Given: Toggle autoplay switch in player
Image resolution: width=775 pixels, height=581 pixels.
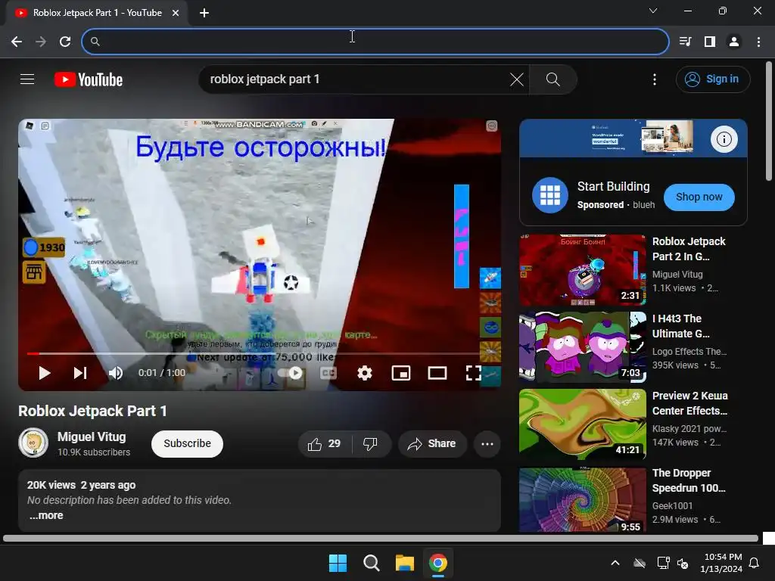Looking at the screenshot, I should [x=291, y=373].
